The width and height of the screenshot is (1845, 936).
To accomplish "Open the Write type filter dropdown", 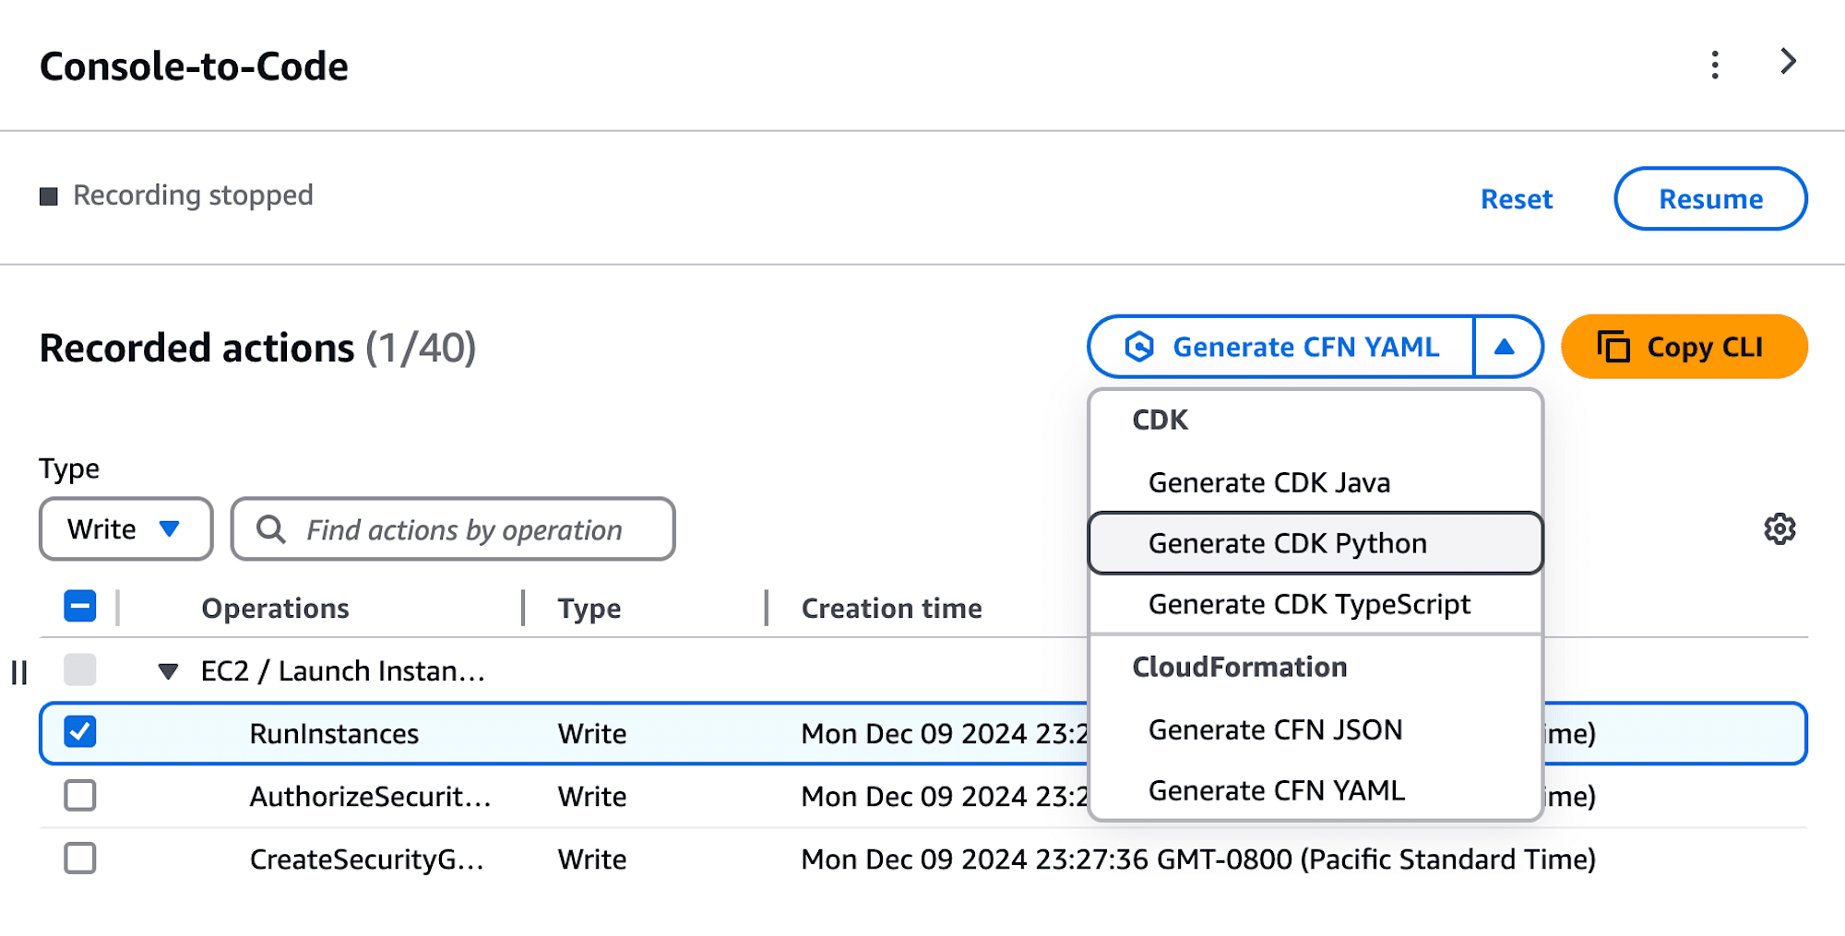I will [126, 529].
